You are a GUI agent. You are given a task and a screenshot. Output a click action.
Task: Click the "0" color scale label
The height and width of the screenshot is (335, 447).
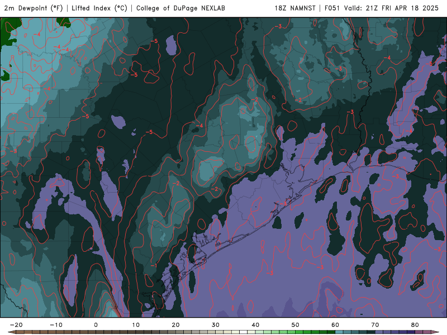(96, 325)
